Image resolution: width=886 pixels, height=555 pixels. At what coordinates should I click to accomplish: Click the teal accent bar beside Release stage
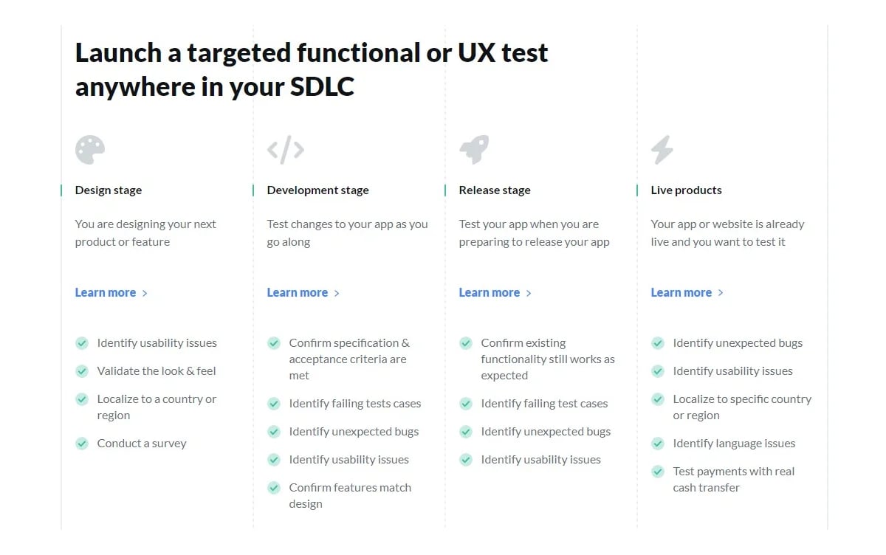(444, 190)
